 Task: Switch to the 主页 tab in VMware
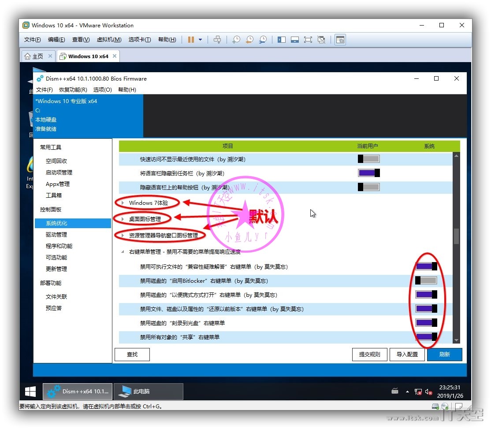coord(38,56)
